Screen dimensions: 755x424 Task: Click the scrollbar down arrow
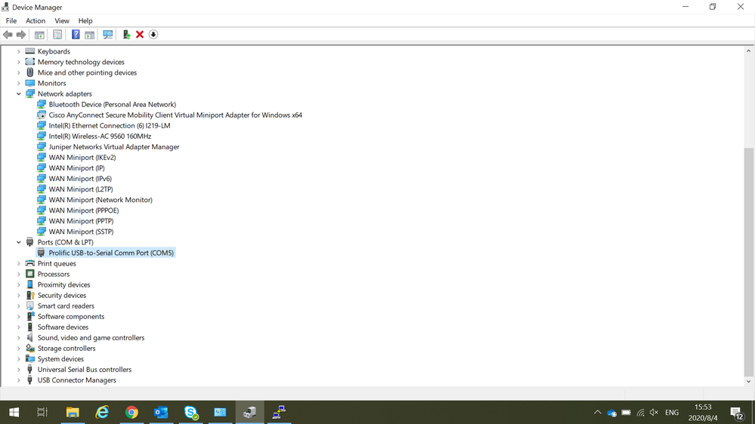[x=748, y=382]
